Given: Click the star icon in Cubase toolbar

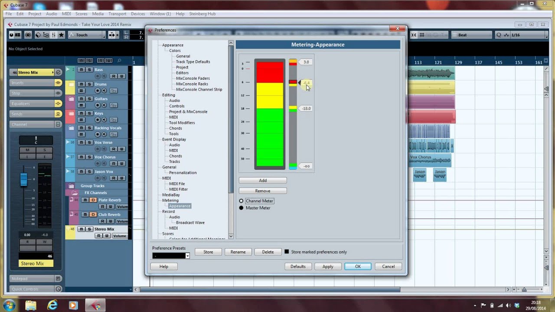Looking at the screenshot, I should pos(61,35).
